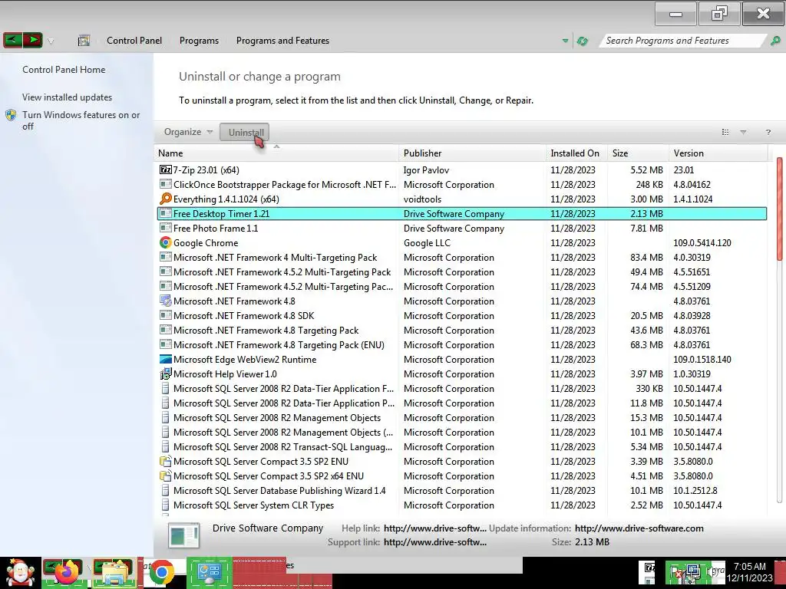Open Start menu with Santa icon
786x589 pixels.
[20, 573]
